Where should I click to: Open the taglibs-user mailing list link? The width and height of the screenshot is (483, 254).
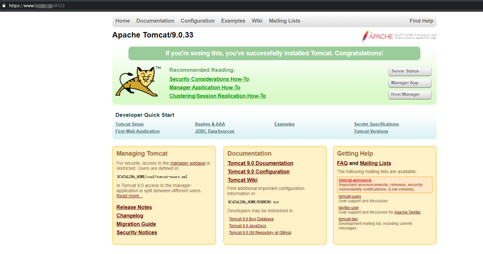(x=349, y=208)
